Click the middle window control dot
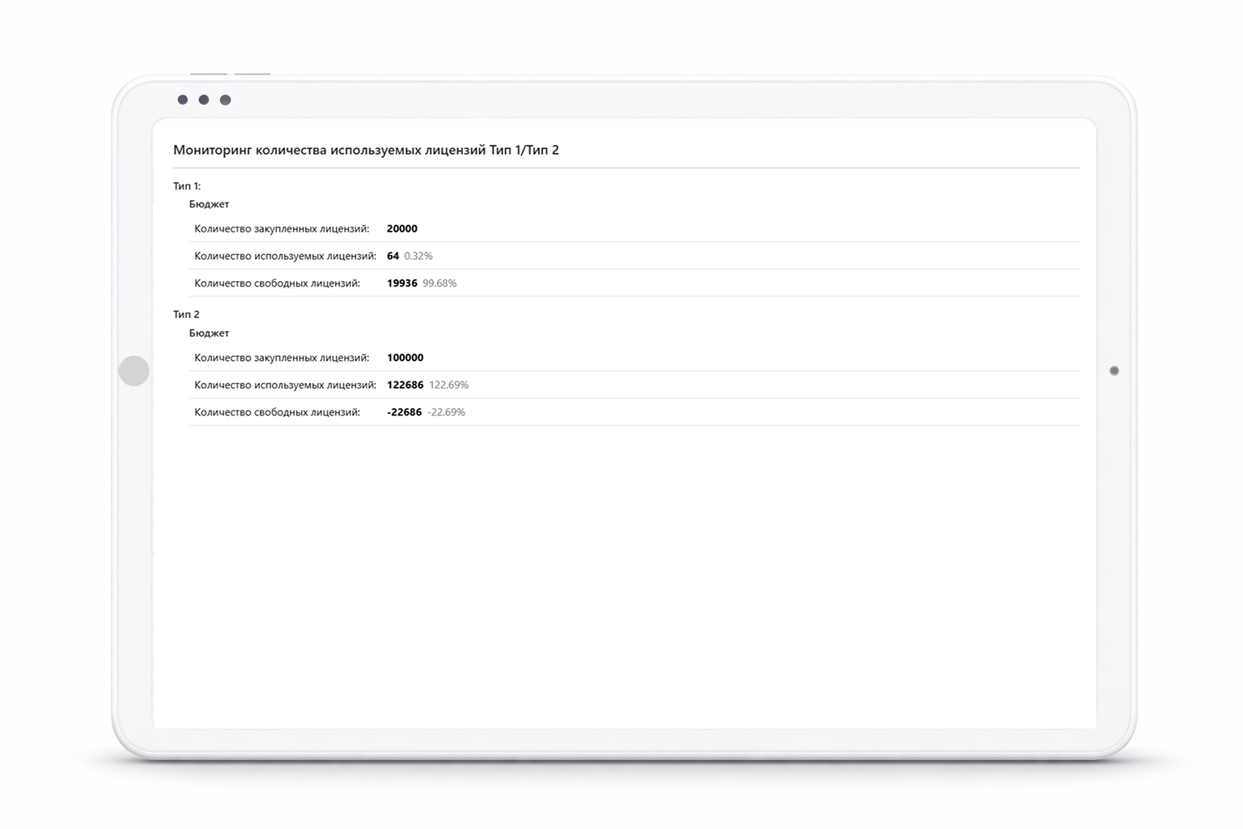 pos(204,100)
